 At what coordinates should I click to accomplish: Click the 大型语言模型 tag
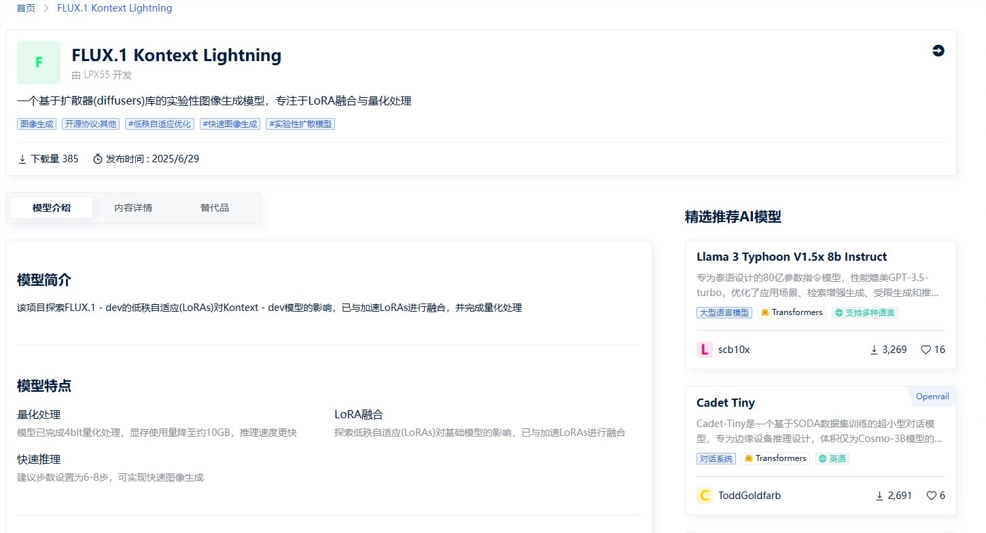tap(724, 313)
